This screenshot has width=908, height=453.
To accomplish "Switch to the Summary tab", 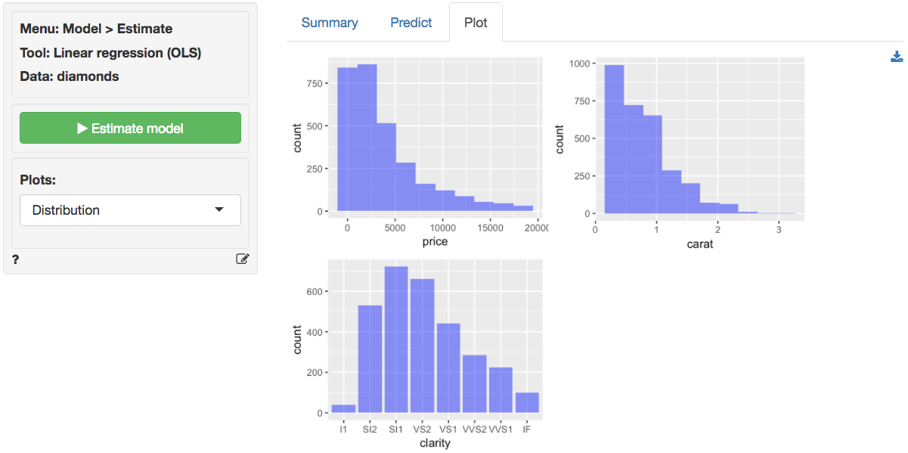I will 330,23.
